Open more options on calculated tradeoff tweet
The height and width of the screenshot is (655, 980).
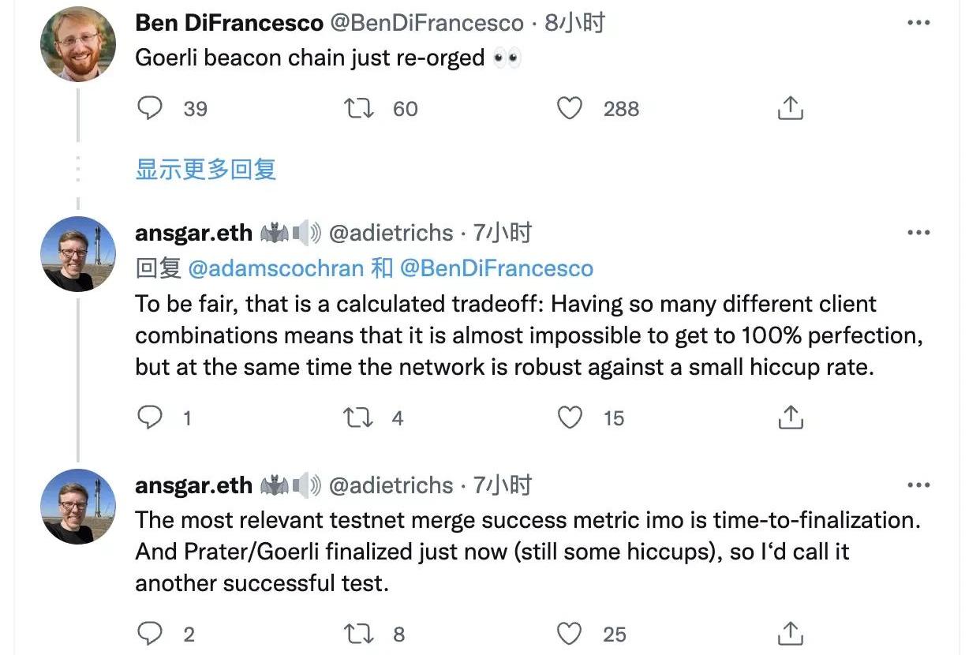click(918, 233)
